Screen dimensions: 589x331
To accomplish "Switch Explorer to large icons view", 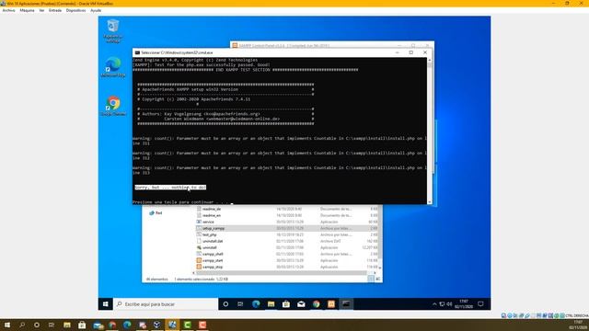I will [378, 279].
